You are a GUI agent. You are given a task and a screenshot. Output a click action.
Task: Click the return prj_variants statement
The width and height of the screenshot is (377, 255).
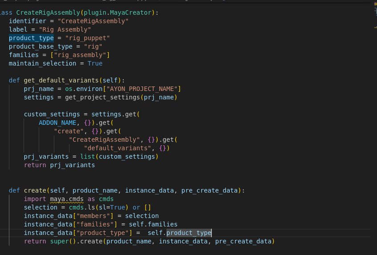(x=59, y=165)
